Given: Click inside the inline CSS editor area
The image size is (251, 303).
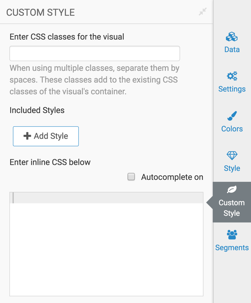Looking at the screenshot, I should (106, 246).
